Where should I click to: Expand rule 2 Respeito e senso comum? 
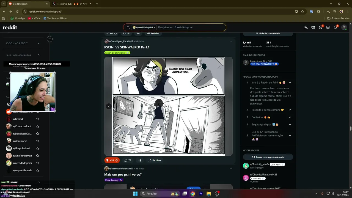(290, 110)
